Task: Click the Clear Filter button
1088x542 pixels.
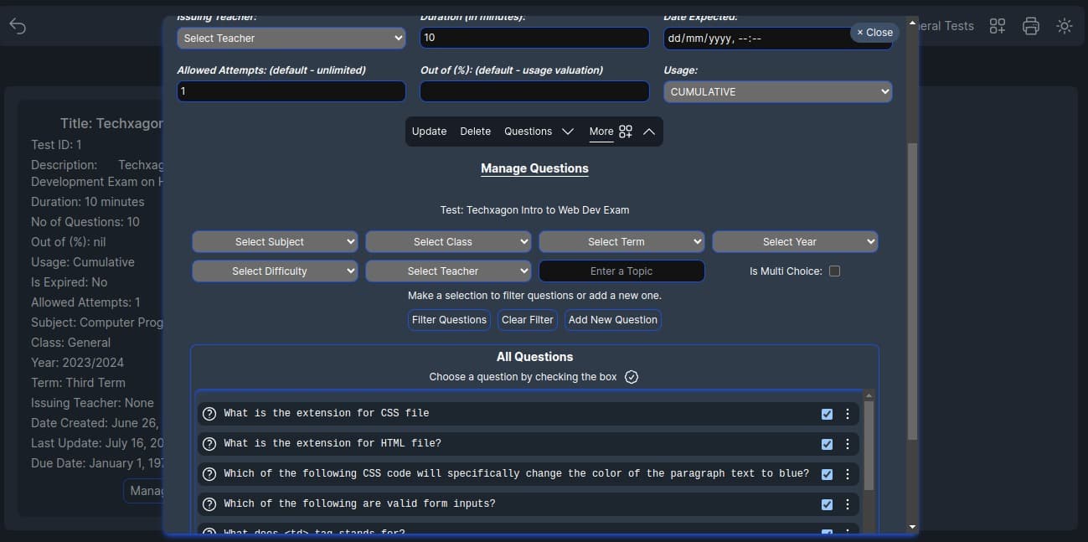Action: pyautogui.click(x=528, y=320)
